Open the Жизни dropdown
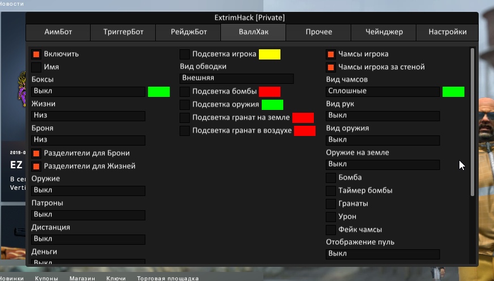This screenshot has width=494, height=281. pos(88,116)
